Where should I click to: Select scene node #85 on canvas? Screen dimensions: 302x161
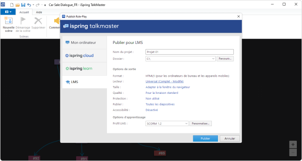(x=160, y=153)
